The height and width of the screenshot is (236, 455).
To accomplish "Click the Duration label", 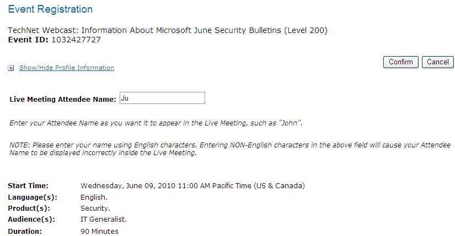I will (x=25, y=232).
